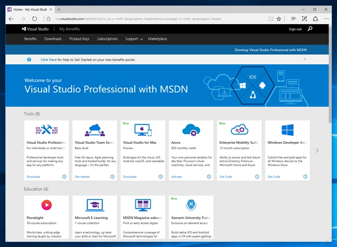337x247 pixels.
Task: Activate the Azure credit
Action: (176, 177)
